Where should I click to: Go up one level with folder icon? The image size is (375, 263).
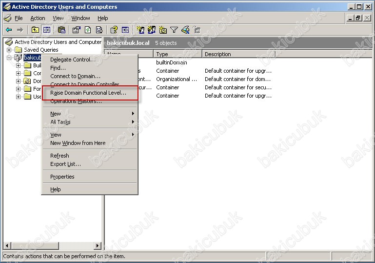(x=35, y=30)
